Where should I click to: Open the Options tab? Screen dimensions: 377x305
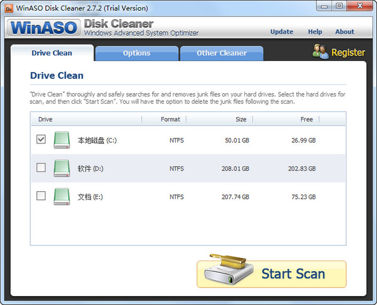click(137, 53)
